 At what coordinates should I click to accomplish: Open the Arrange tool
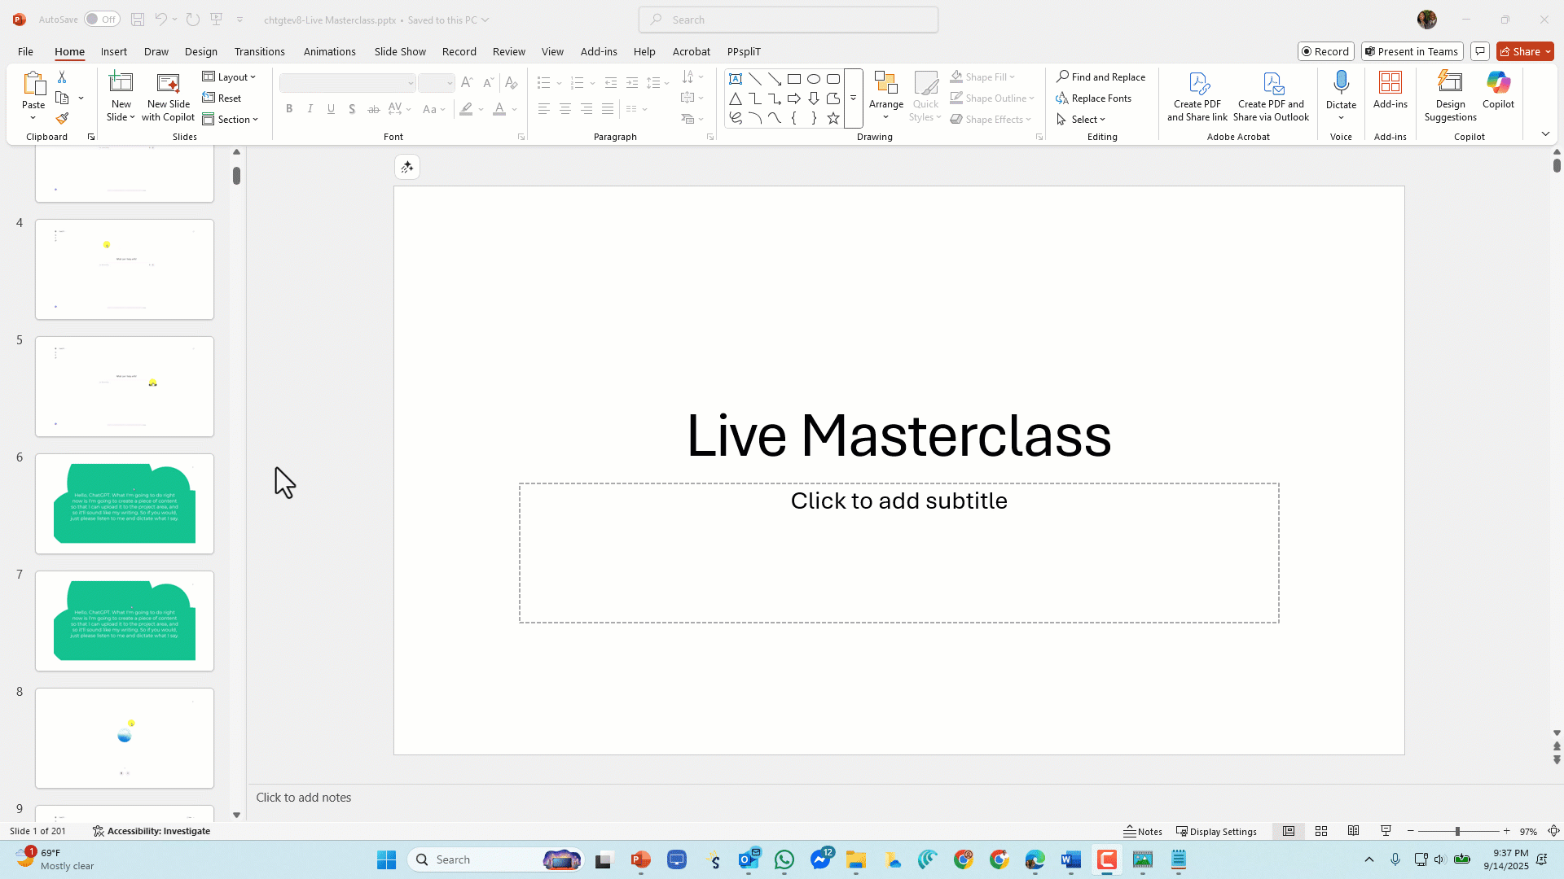click(885, 94)
